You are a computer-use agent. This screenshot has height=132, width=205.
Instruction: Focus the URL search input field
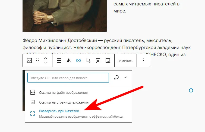coord(68,78)
